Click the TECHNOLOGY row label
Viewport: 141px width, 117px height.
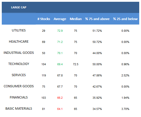[x=19, y=64]
